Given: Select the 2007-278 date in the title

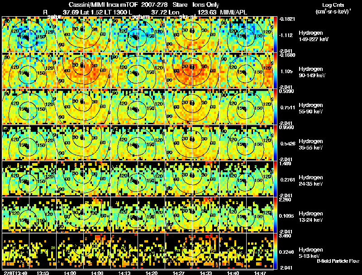Looking at the screenshot, I should [154, 5].
